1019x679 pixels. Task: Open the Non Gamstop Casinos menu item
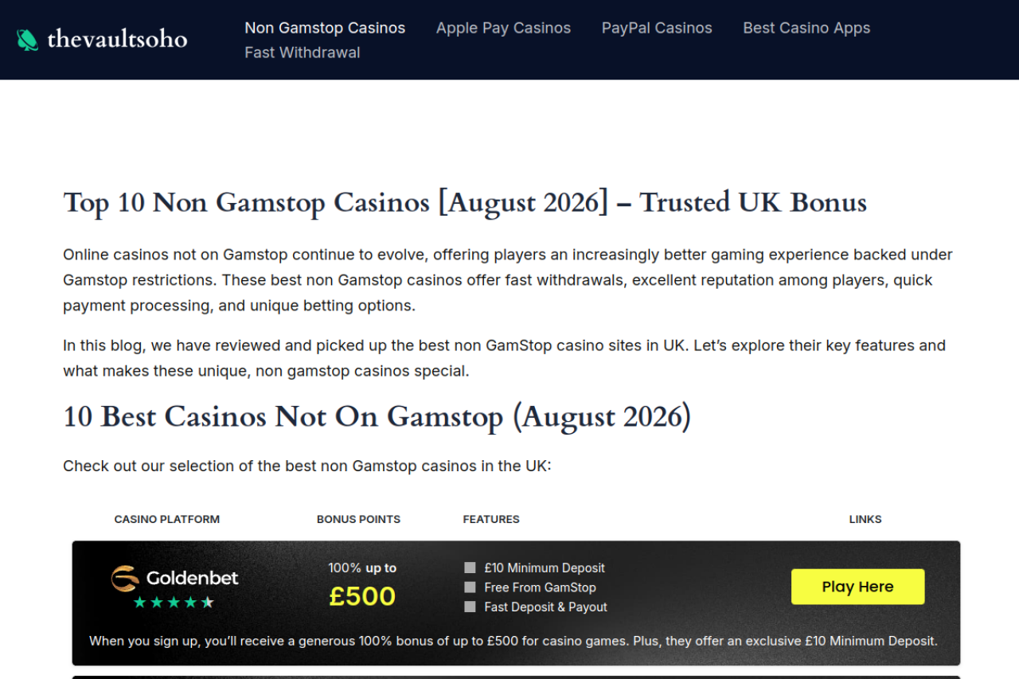point(325,28)
